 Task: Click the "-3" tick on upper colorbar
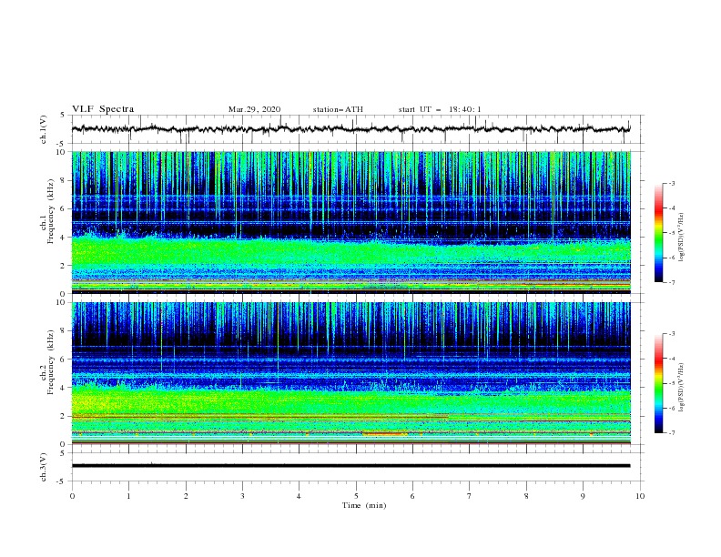(671, 183)
